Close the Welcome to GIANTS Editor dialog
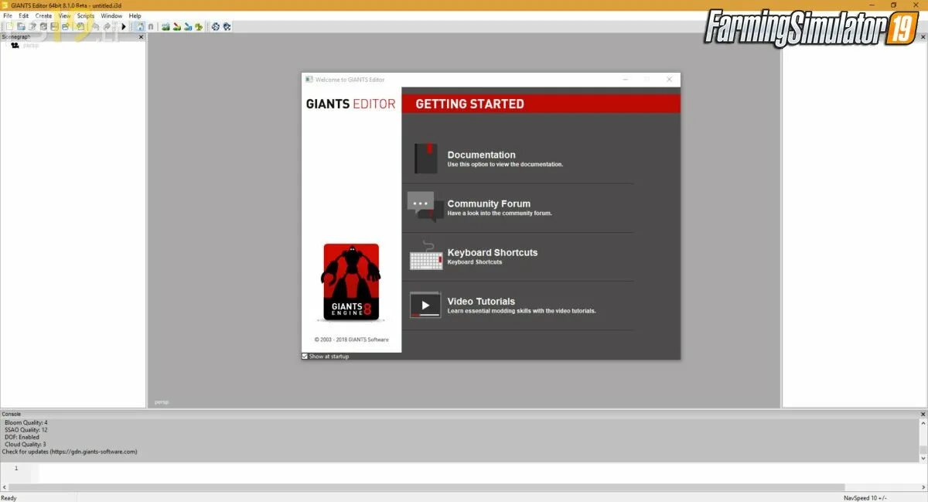Viewport: 928px width, 502px height. pos(669,79)
